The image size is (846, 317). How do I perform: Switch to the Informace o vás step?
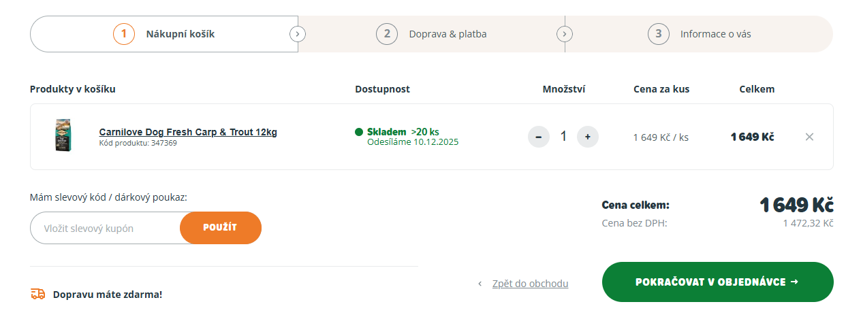[x=715, y=34]
